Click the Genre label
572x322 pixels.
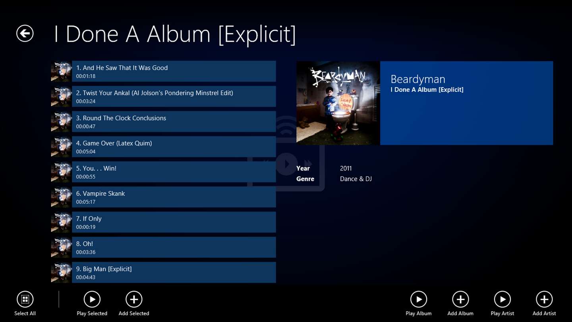click(305, 179)
